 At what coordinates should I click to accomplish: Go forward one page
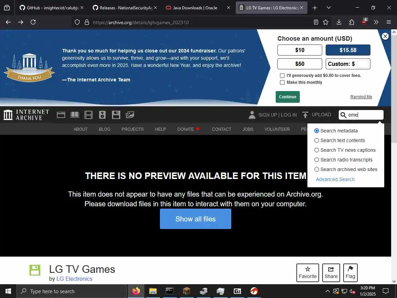point(21,22)
